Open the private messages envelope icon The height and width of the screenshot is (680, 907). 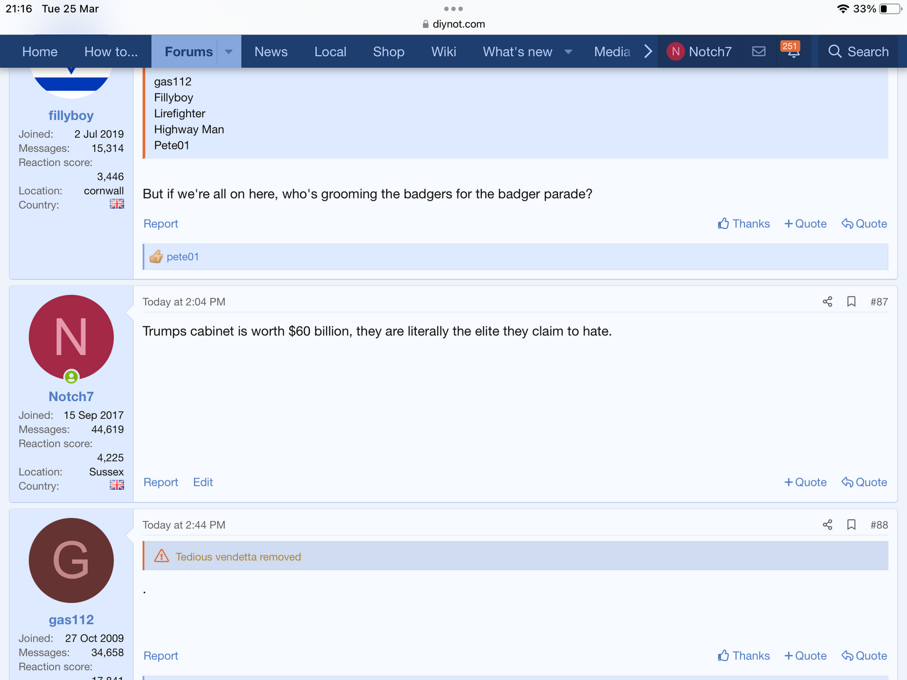(x=758, y=52)
